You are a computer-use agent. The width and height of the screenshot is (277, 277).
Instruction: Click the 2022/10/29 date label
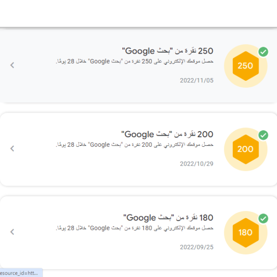pyautogui.click(x=197, y=164)
